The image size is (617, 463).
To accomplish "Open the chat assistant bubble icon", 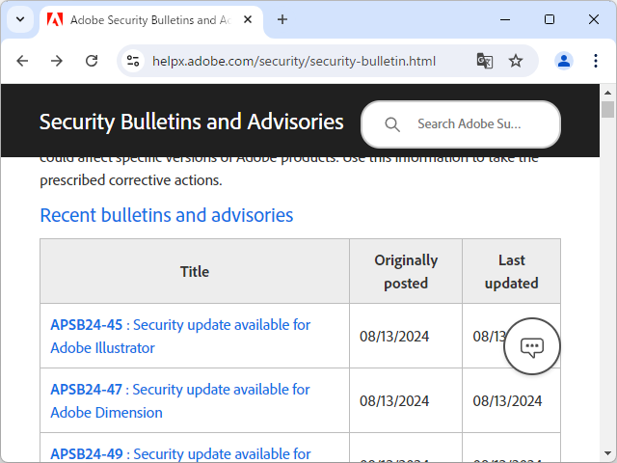I will [532, 347].
